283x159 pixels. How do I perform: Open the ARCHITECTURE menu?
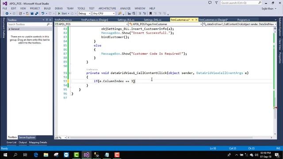(x=107, y=8)
